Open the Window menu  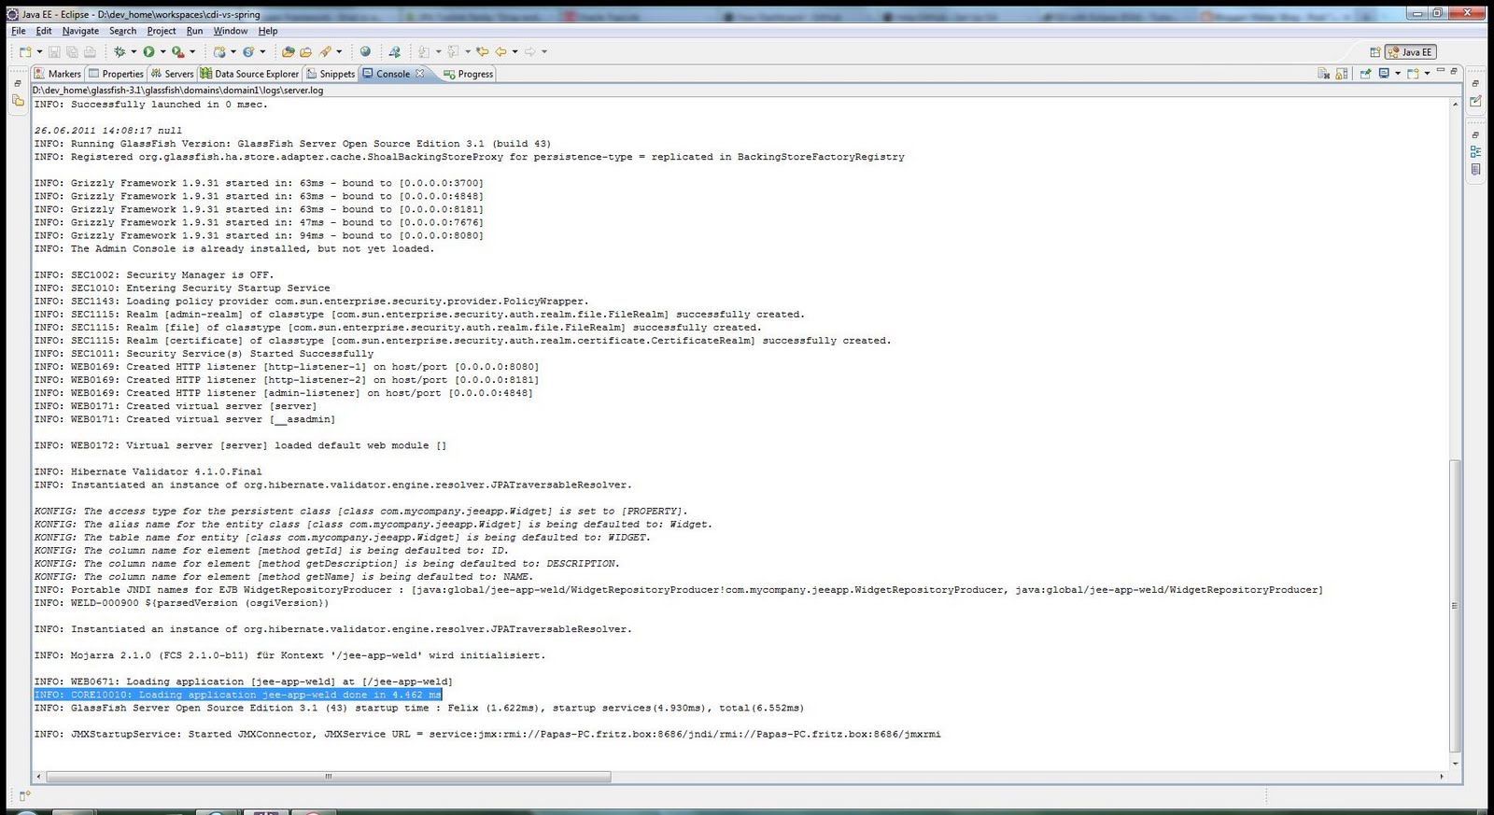click(231, 31)
